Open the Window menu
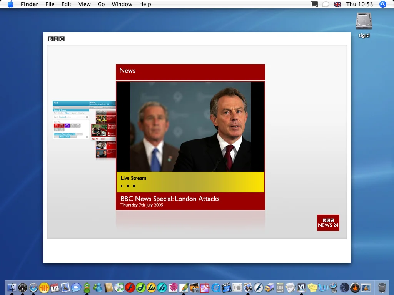 pos(122,4)
